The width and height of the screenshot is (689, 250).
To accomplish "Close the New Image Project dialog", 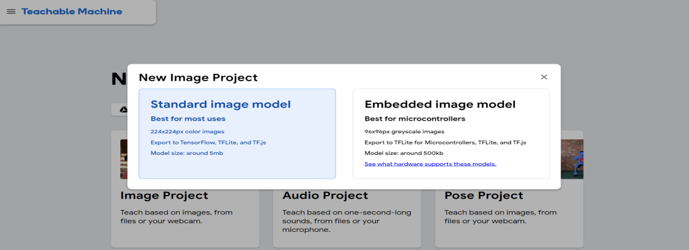I will [x=544, y=77].
